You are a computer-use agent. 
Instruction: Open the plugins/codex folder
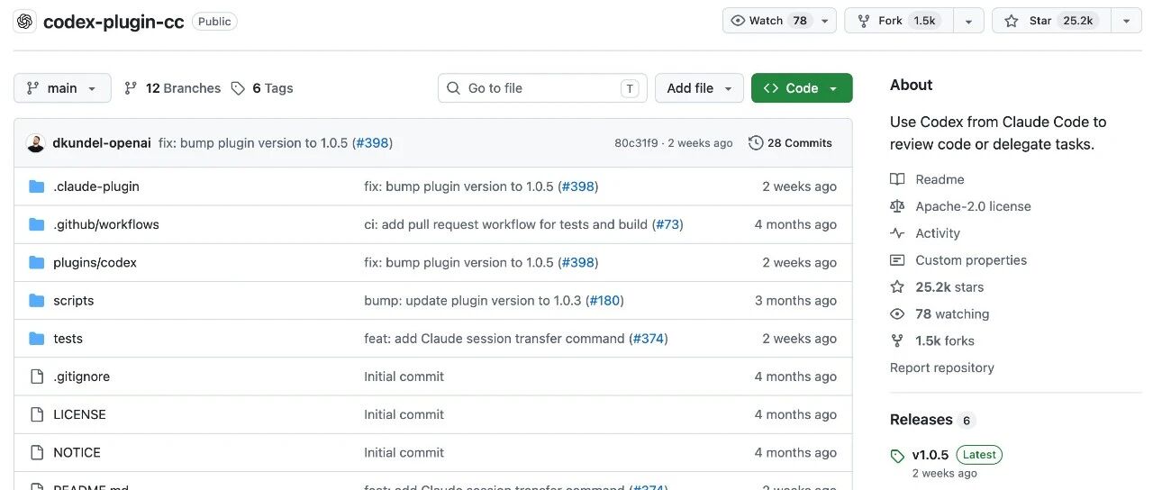click(95, 262)
